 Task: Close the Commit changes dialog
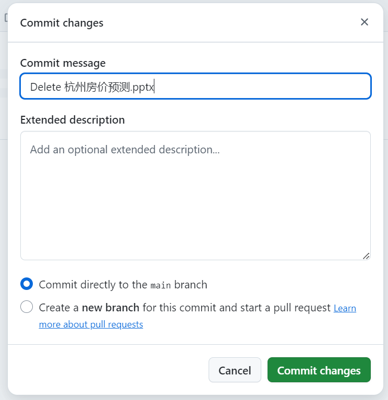[365, 22]
